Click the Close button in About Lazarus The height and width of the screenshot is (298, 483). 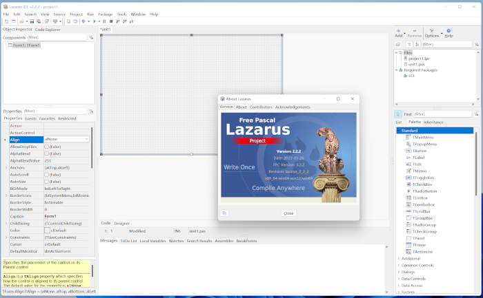[288, 213]
